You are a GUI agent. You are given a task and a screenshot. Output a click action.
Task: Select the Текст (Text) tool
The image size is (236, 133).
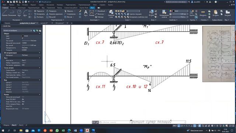tap(86, 13)
